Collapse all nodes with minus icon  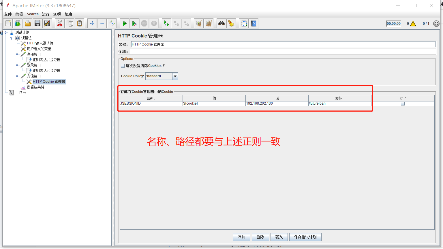(102, 23)
